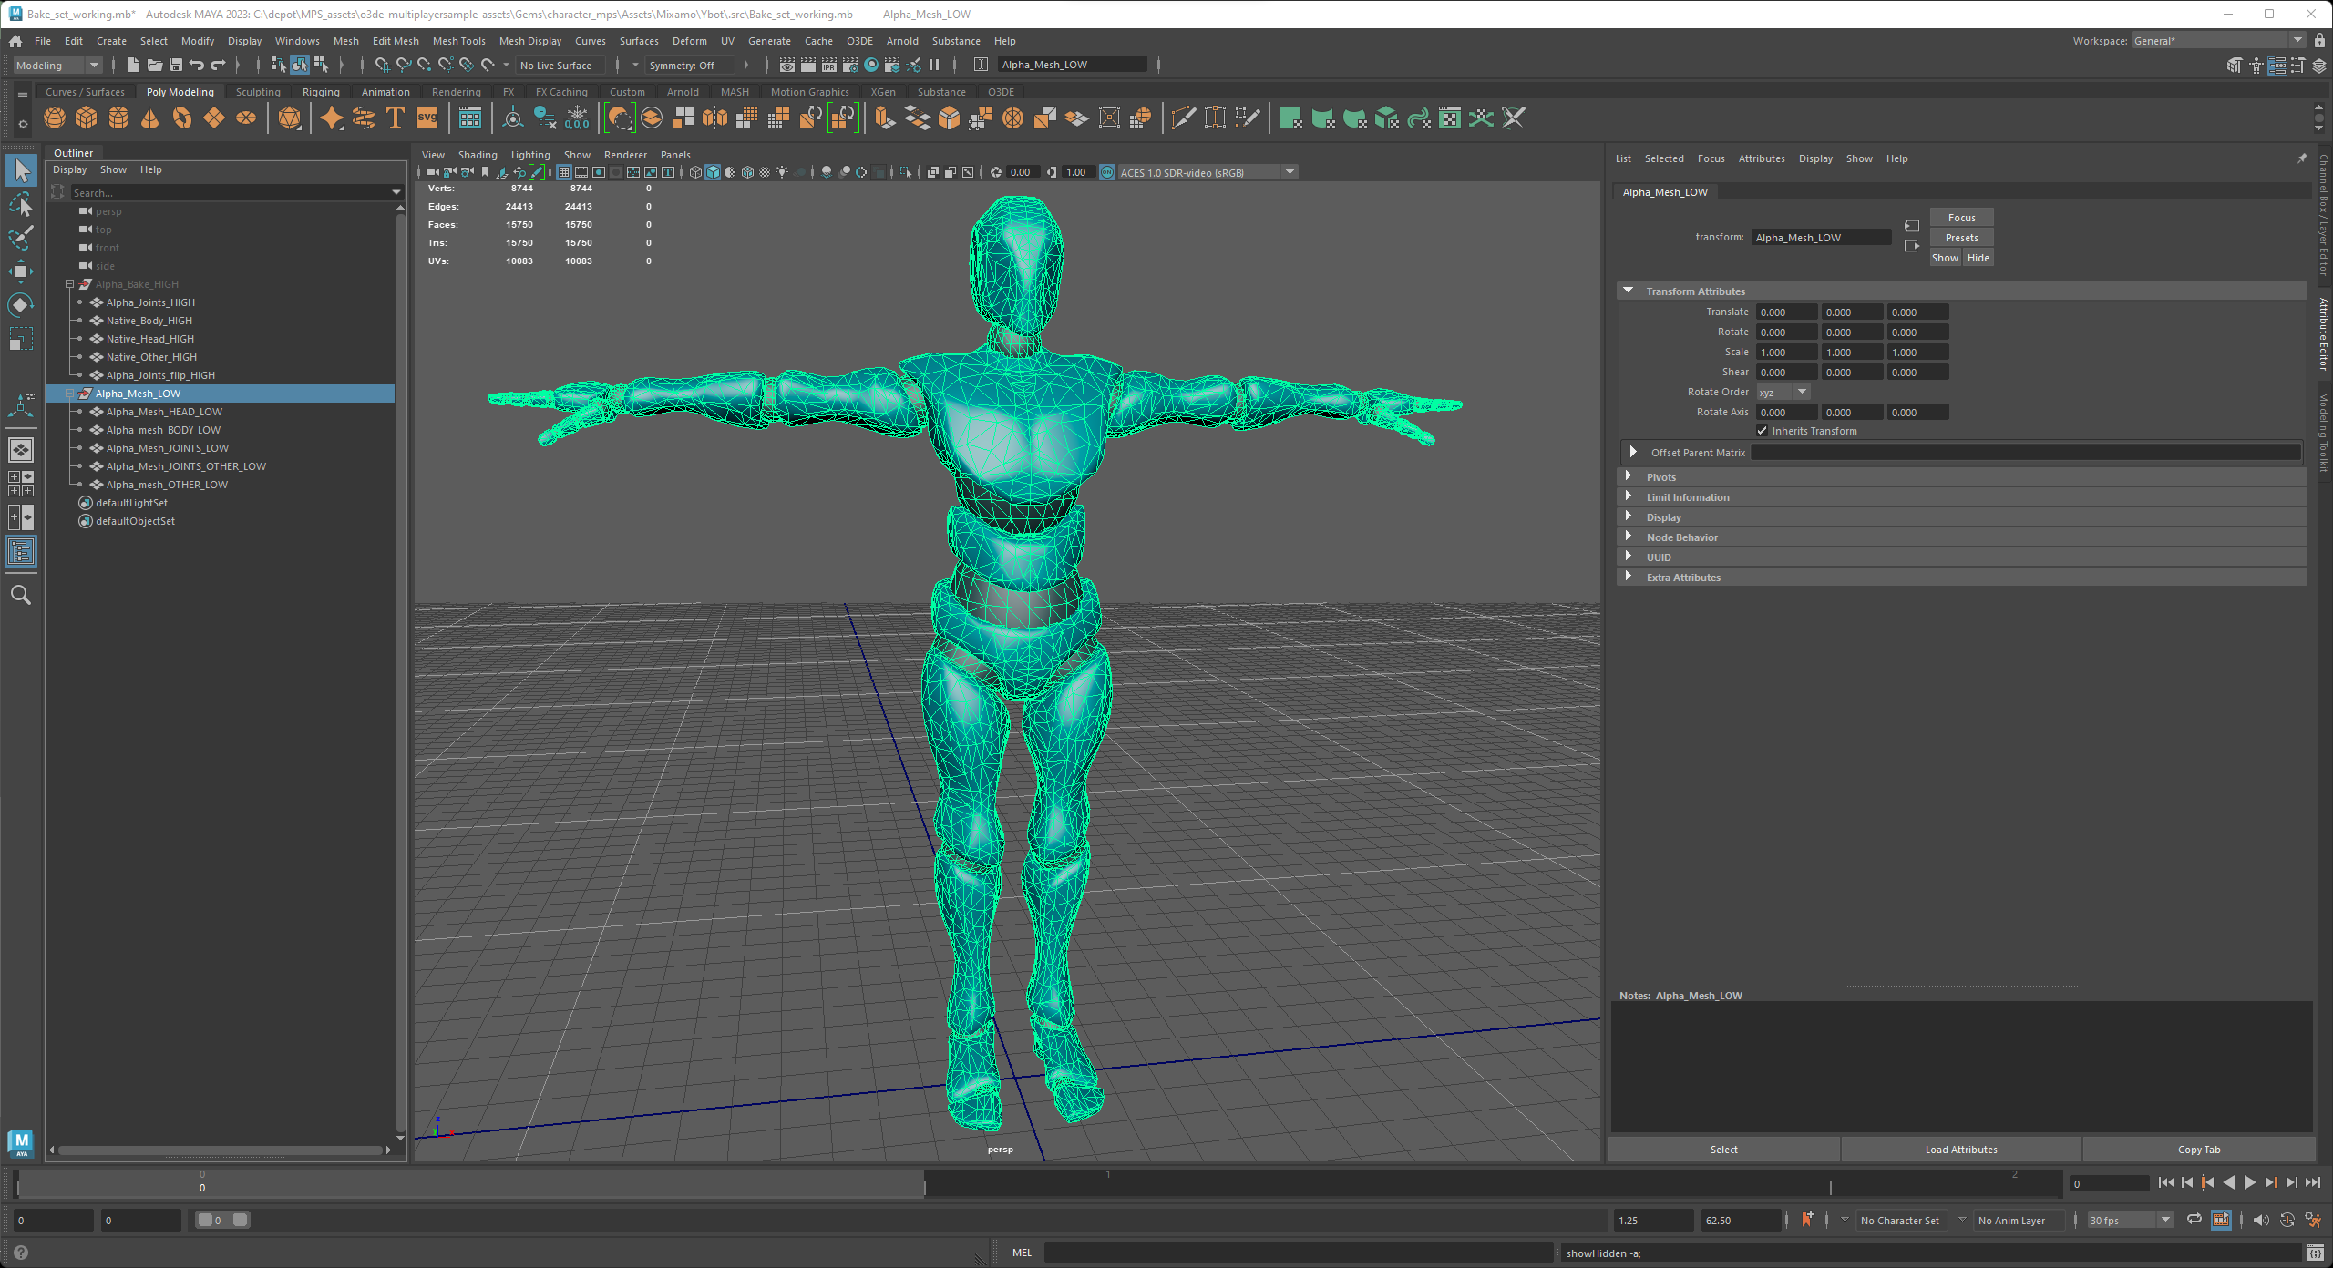The height and width of the screenshot is (1268, 2333).
Task: Collapse the Alpha_Bake_HIGH outliner group
Action: [69, 284]
